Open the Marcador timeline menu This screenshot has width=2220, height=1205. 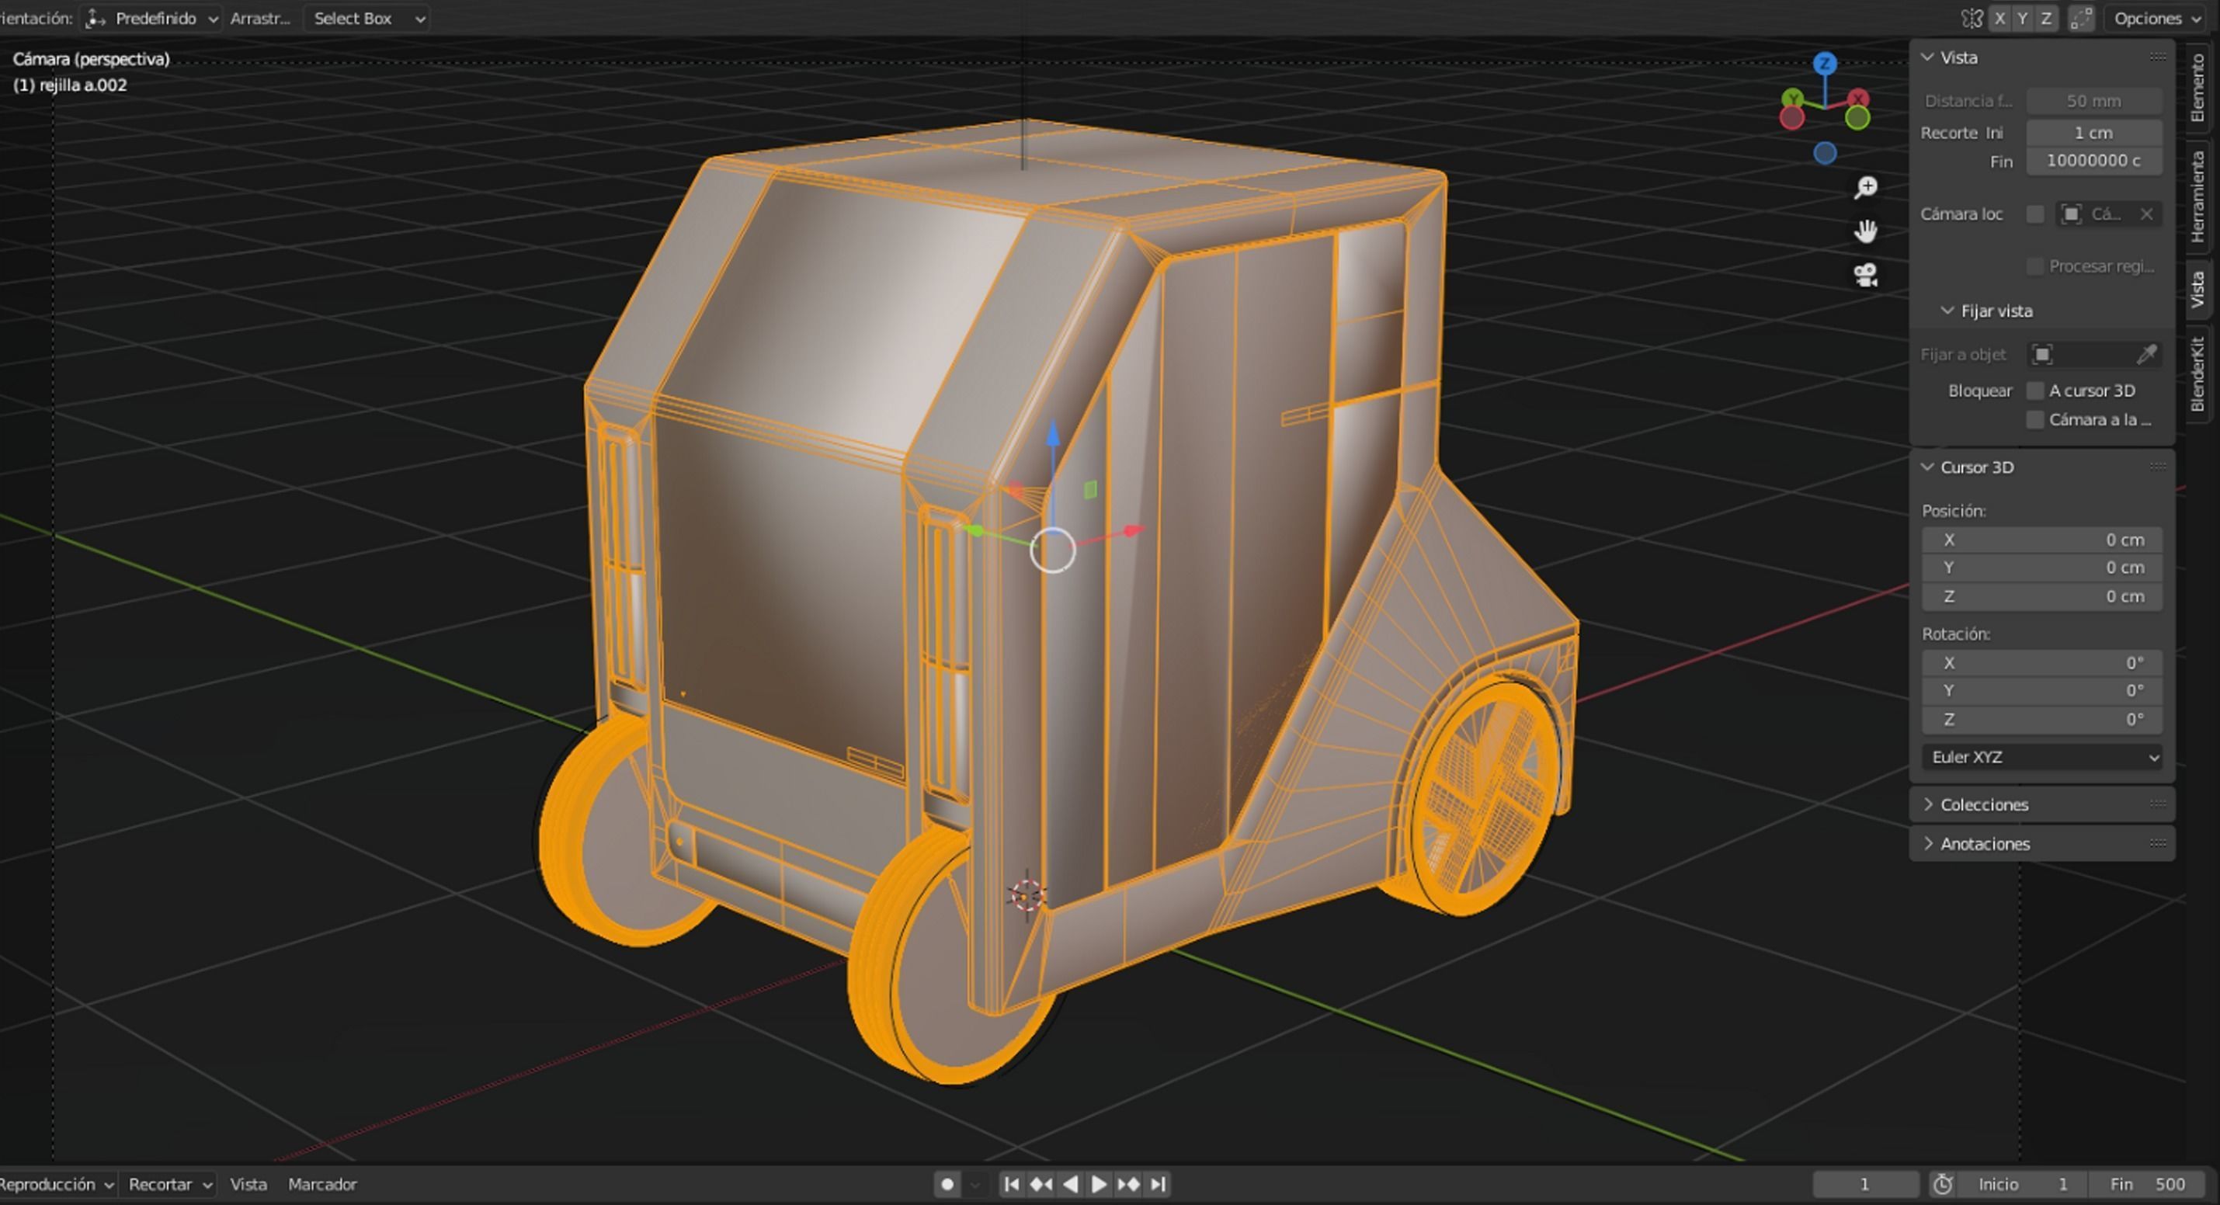(322, 1184)
